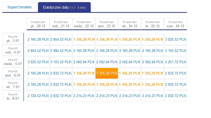Choose return row niedz., 5.01
The image size is (211, 118).
pos(13,62)
